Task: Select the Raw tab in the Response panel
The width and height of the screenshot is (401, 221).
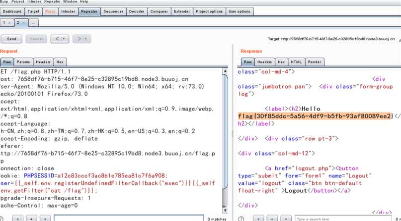Action: 247,62
